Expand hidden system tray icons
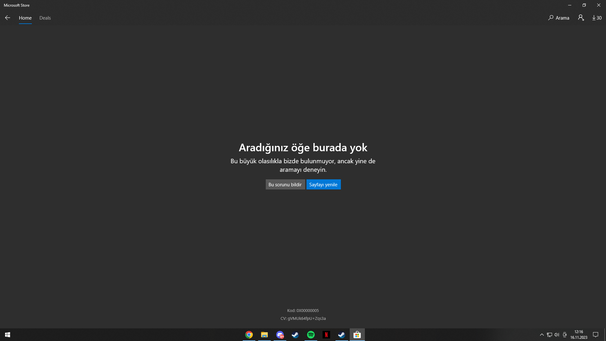The height and width of the screenshot is (341, 606). [542, 335]
